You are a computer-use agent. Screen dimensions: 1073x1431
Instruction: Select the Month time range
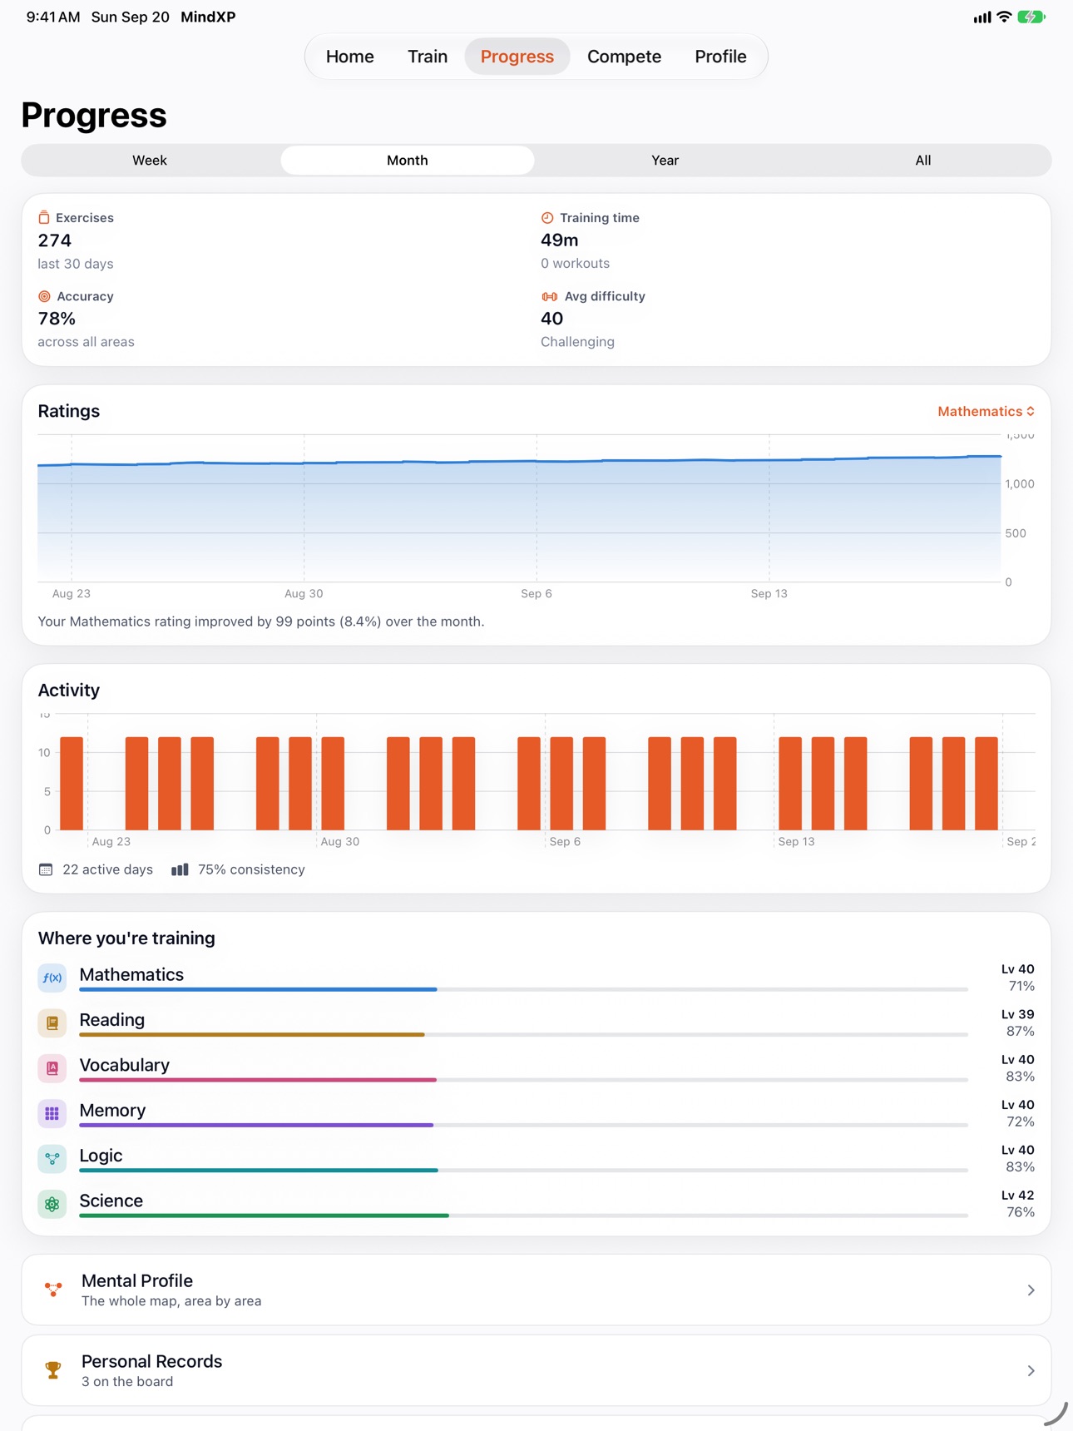(x=408, y=160)
